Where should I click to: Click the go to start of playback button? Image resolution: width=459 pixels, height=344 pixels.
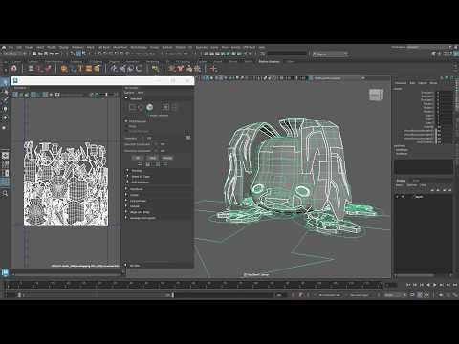[x=409, y=285]
